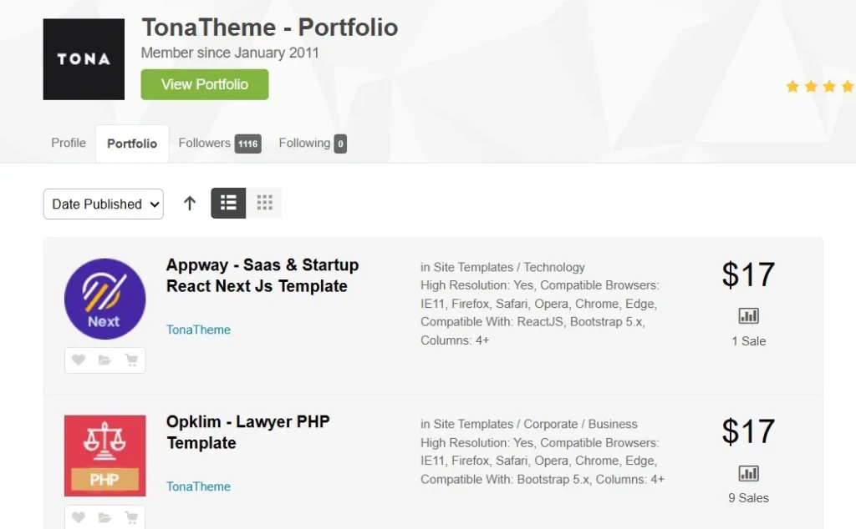856x529 pixels.
Task: Click the sales chart icon for Opklim
Action: 748,473
